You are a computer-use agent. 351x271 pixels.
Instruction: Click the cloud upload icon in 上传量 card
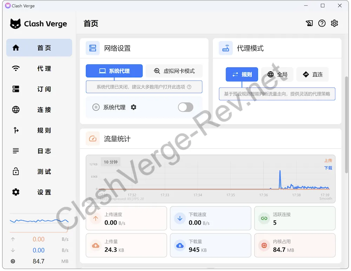pyautogui.click(x=95, y=246)
